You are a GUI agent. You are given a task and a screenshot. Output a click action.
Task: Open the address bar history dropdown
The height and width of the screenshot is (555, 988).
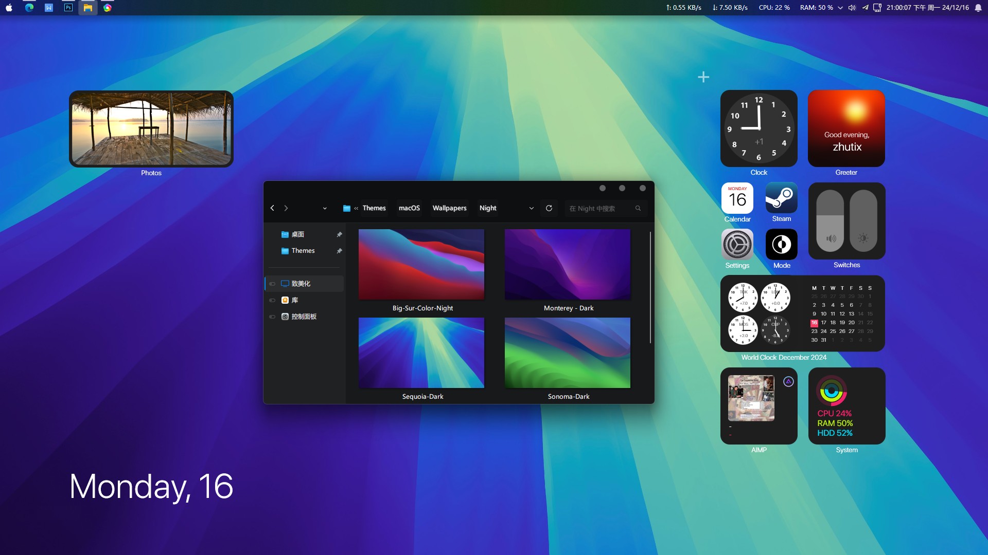coord(531,208)
